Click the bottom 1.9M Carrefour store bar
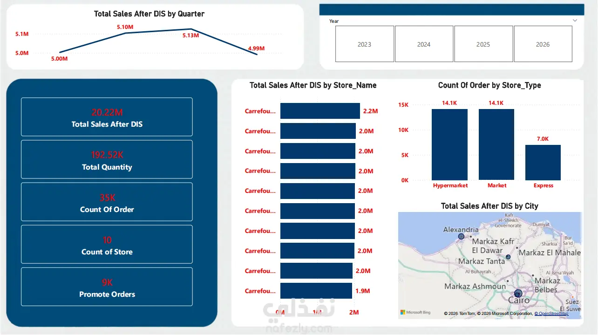This screenshot has height=335, width=598. pos(316,291)
